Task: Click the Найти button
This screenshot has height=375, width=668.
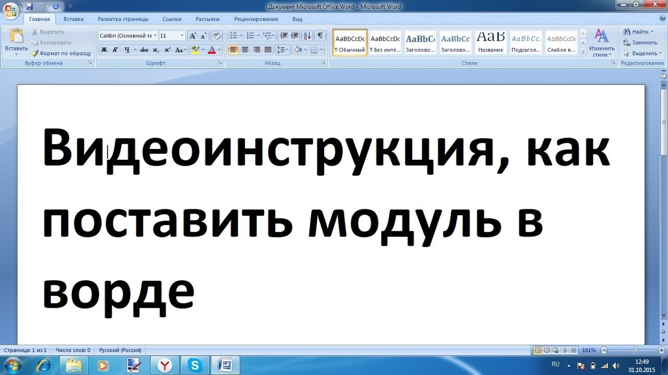Action: [639, 32]
